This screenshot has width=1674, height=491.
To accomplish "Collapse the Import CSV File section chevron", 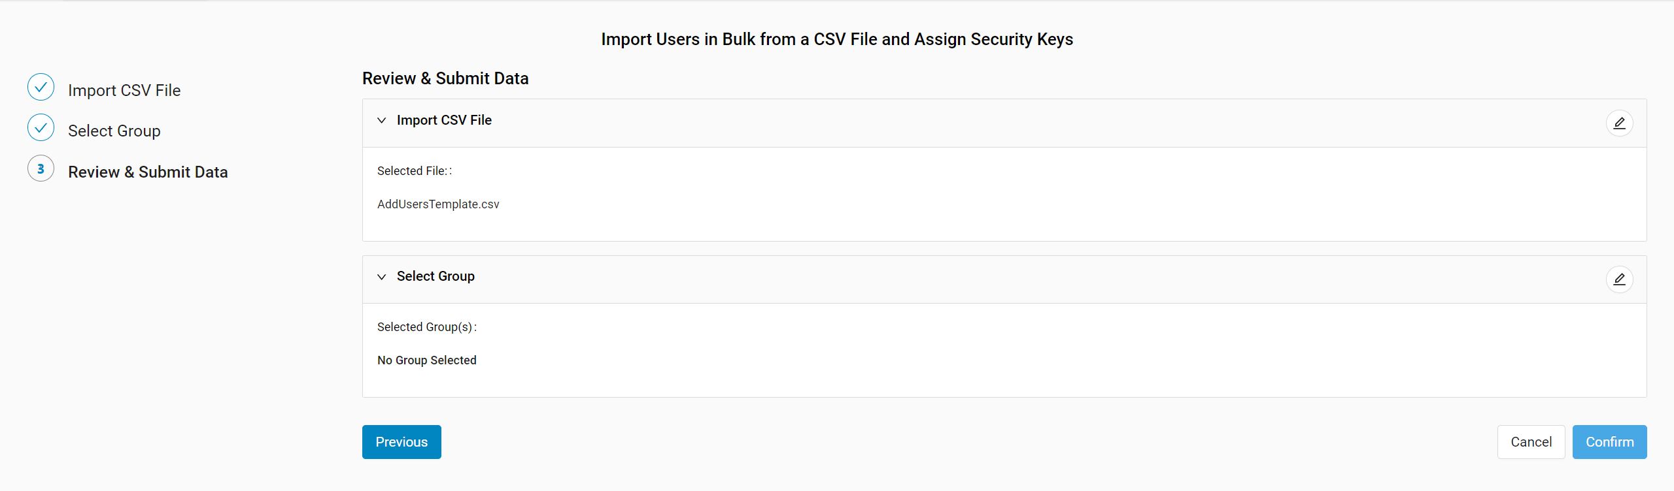I will pos(382,120).
